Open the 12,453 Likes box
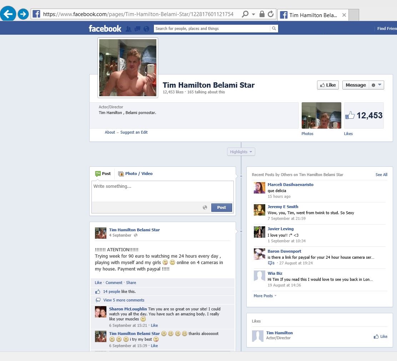 pyautogui.click(x=364, y=115)
